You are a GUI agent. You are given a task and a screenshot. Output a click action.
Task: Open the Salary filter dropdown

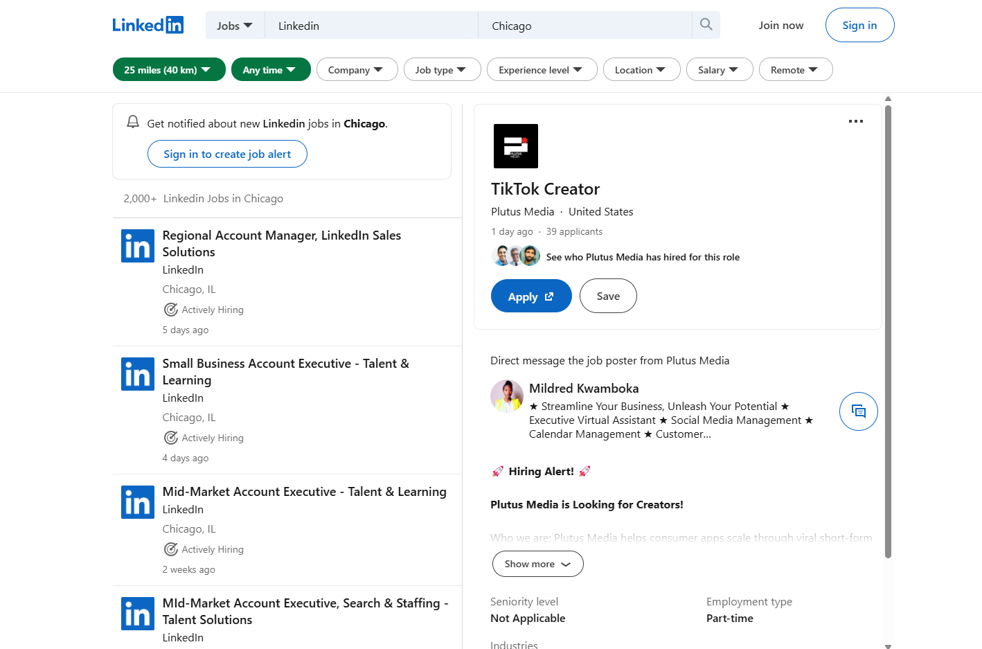(x=720, y=69)
